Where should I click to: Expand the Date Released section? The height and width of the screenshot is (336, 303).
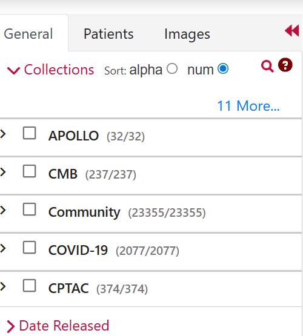tap(58, 326)
